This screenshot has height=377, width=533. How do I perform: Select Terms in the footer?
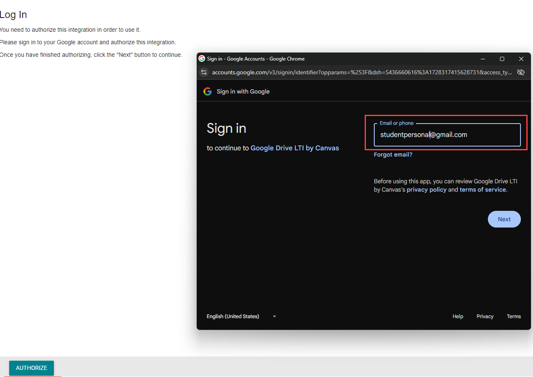tap(514, 316)
